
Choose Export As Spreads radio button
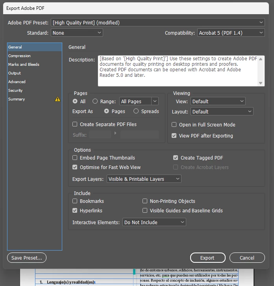pyautogui.click(x=136, y=111)
